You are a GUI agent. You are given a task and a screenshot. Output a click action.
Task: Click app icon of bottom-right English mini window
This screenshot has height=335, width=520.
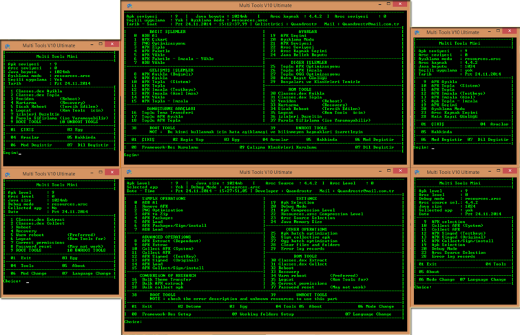(417, 172)
